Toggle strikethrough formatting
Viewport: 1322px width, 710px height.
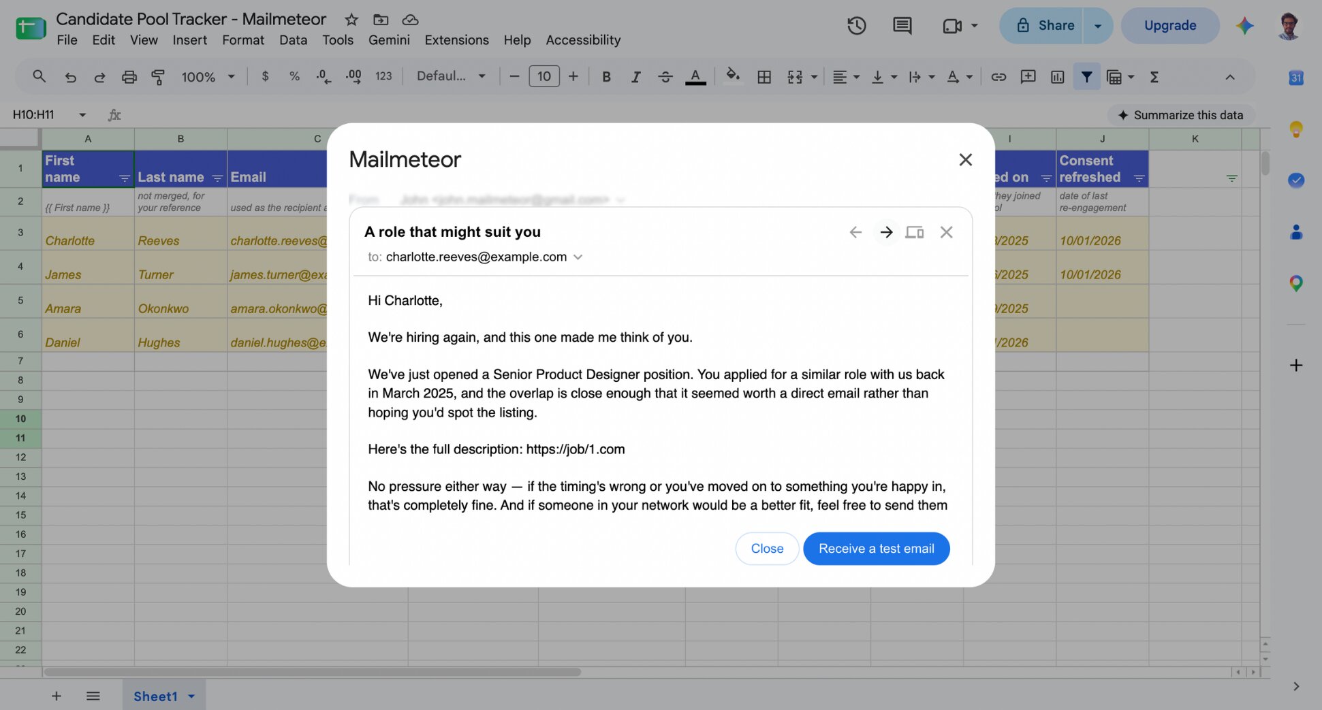coord(665,77)
